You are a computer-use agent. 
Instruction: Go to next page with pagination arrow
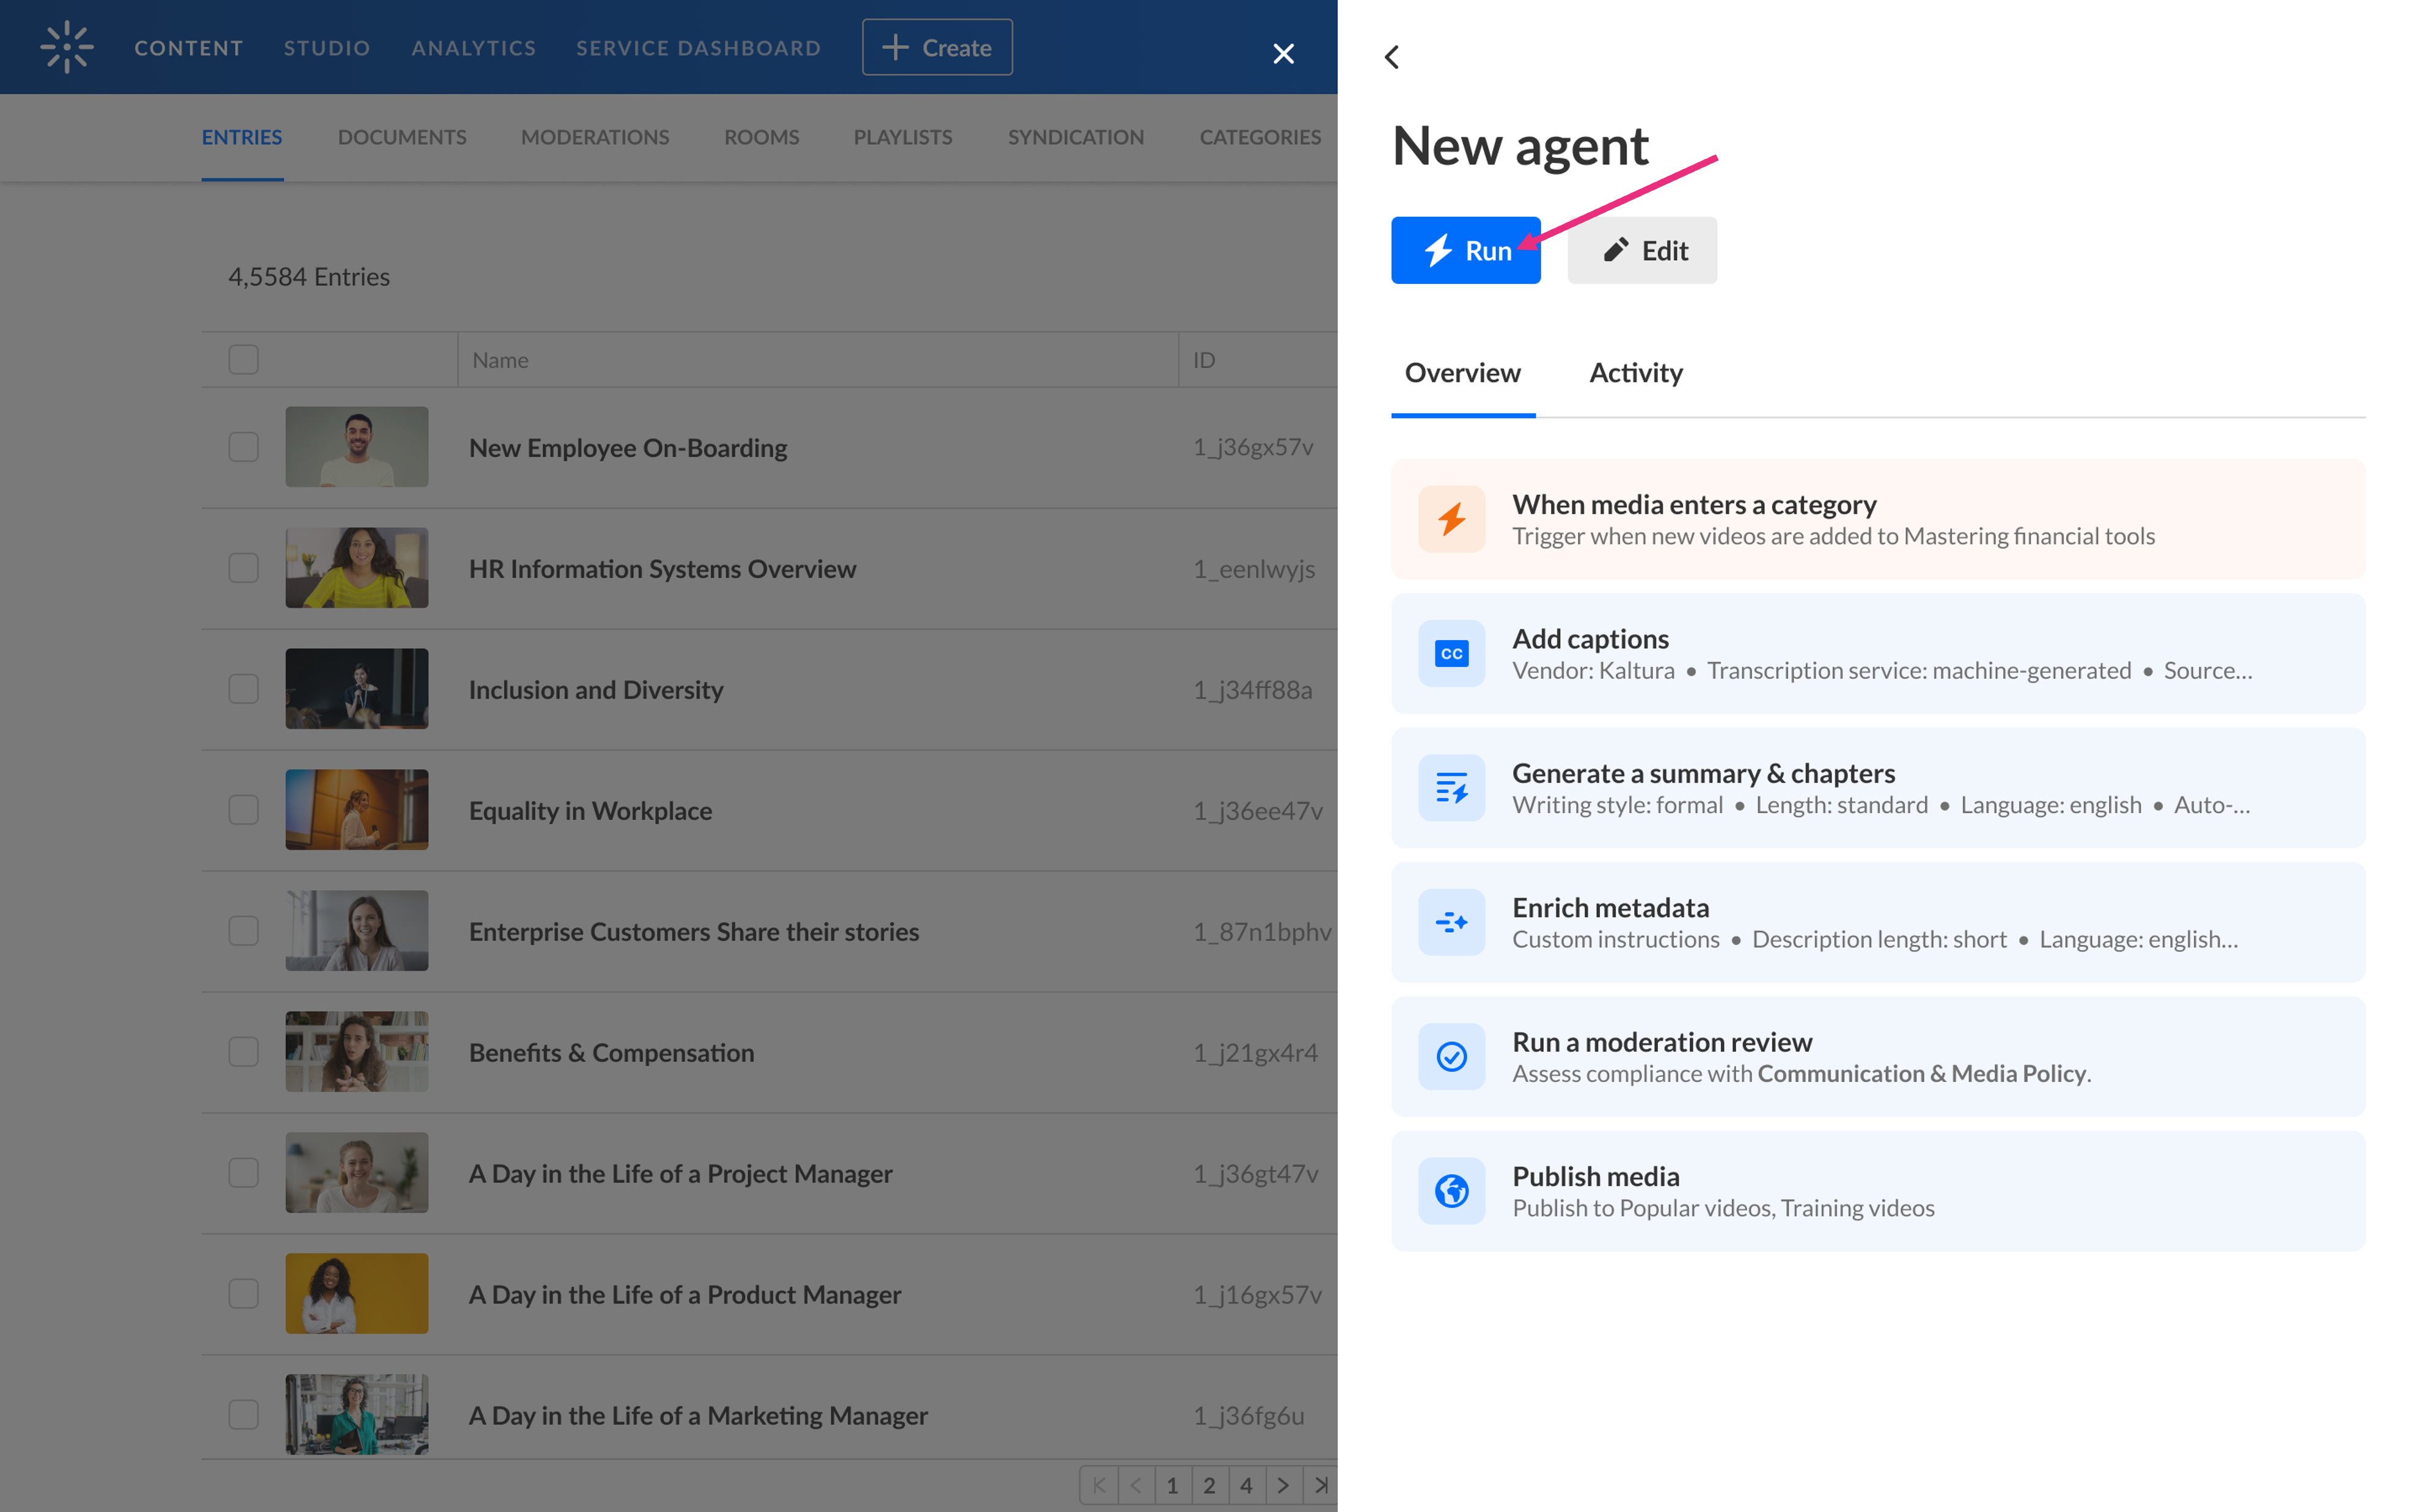tap(1283, 1485)
